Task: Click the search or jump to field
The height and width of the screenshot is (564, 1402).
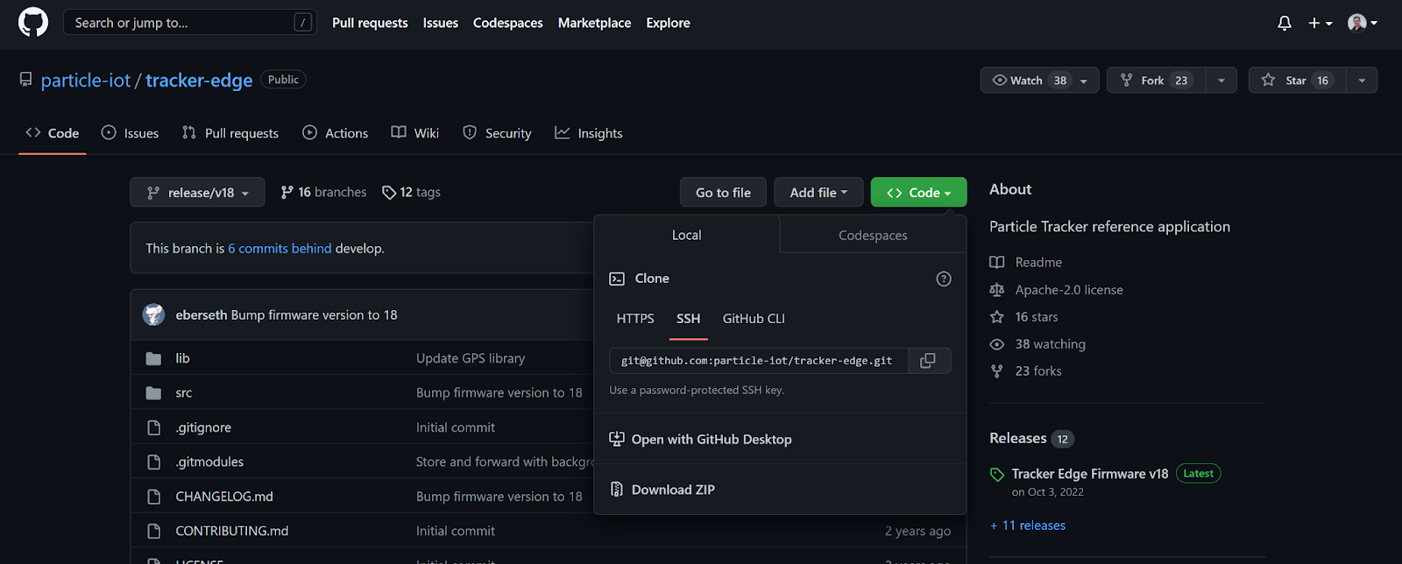Action: point(190,23)
